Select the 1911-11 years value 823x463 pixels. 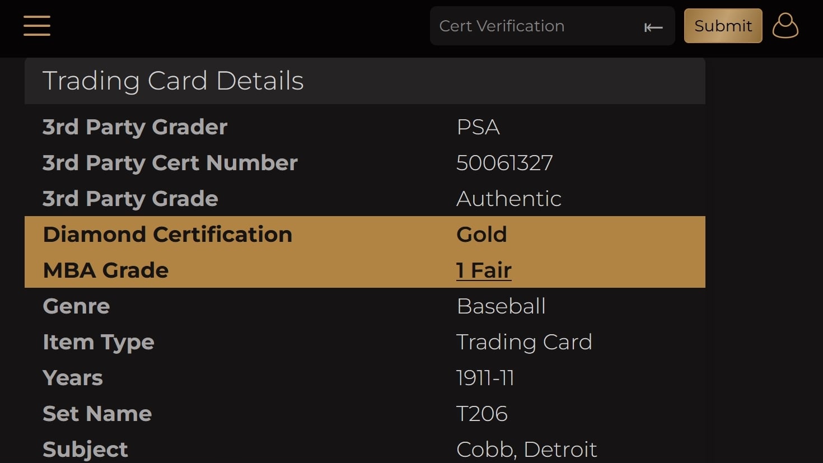point(485,378)
